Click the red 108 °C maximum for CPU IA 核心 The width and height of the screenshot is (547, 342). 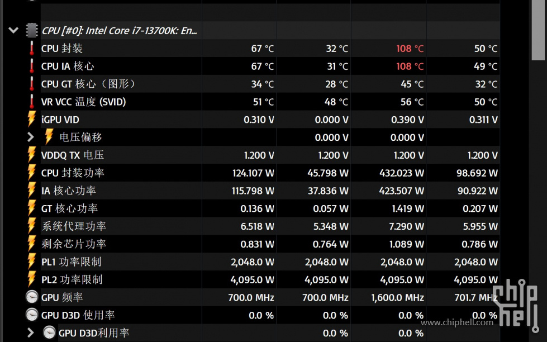point(410,66)
